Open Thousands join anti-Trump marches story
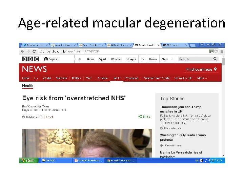This screenshot has height=183, width=244. click(x=181, y=109)
